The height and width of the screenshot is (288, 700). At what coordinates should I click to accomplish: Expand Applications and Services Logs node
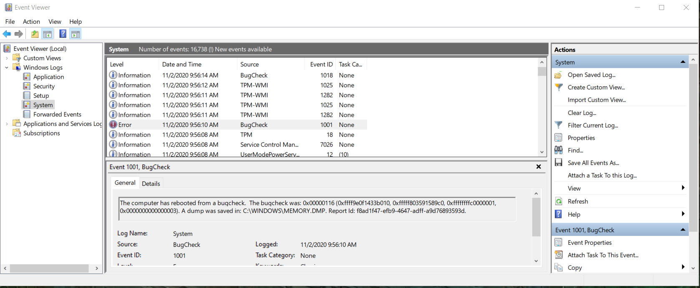pyautogui.click(x=7, y=124)
